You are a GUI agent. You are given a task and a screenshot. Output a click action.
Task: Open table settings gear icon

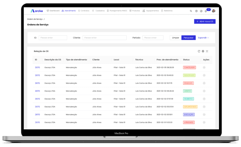203,51
